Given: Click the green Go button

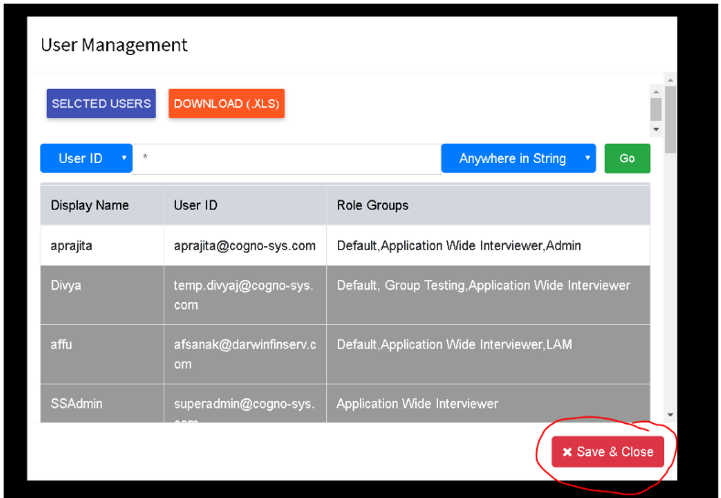Looking at the screenshot, I should click(x=628, y=158).
